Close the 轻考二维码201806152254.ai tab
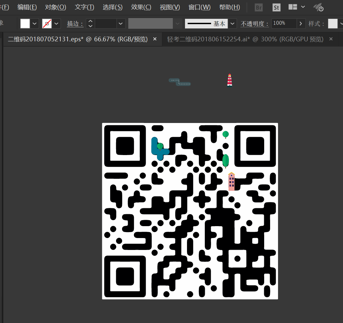Screen dimensions: 343x323 tap(331, 39)
